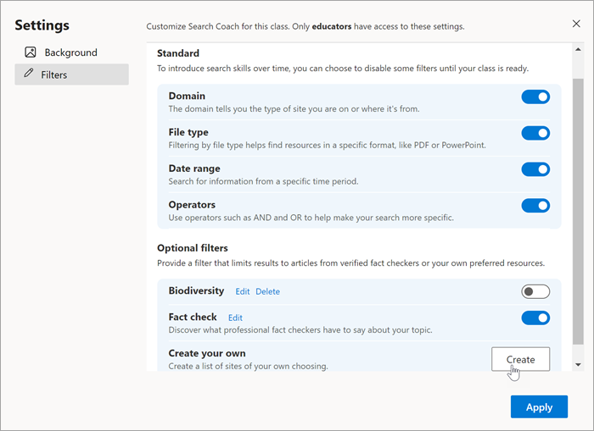Click the Settings title text
Image resolution: width=594 pixels, height=431 pixels.
point(42,25)
